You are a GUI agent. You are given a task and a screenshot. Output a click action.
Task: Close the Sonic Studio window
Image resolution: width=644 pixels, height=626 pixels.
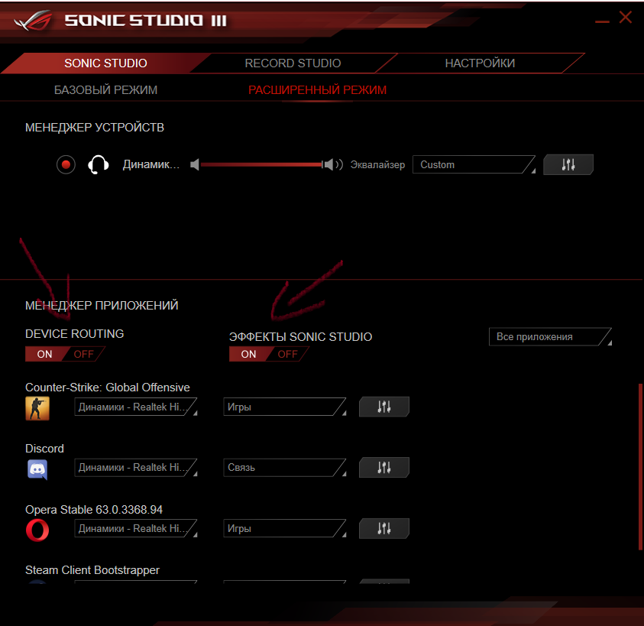[x=626, y=18]
